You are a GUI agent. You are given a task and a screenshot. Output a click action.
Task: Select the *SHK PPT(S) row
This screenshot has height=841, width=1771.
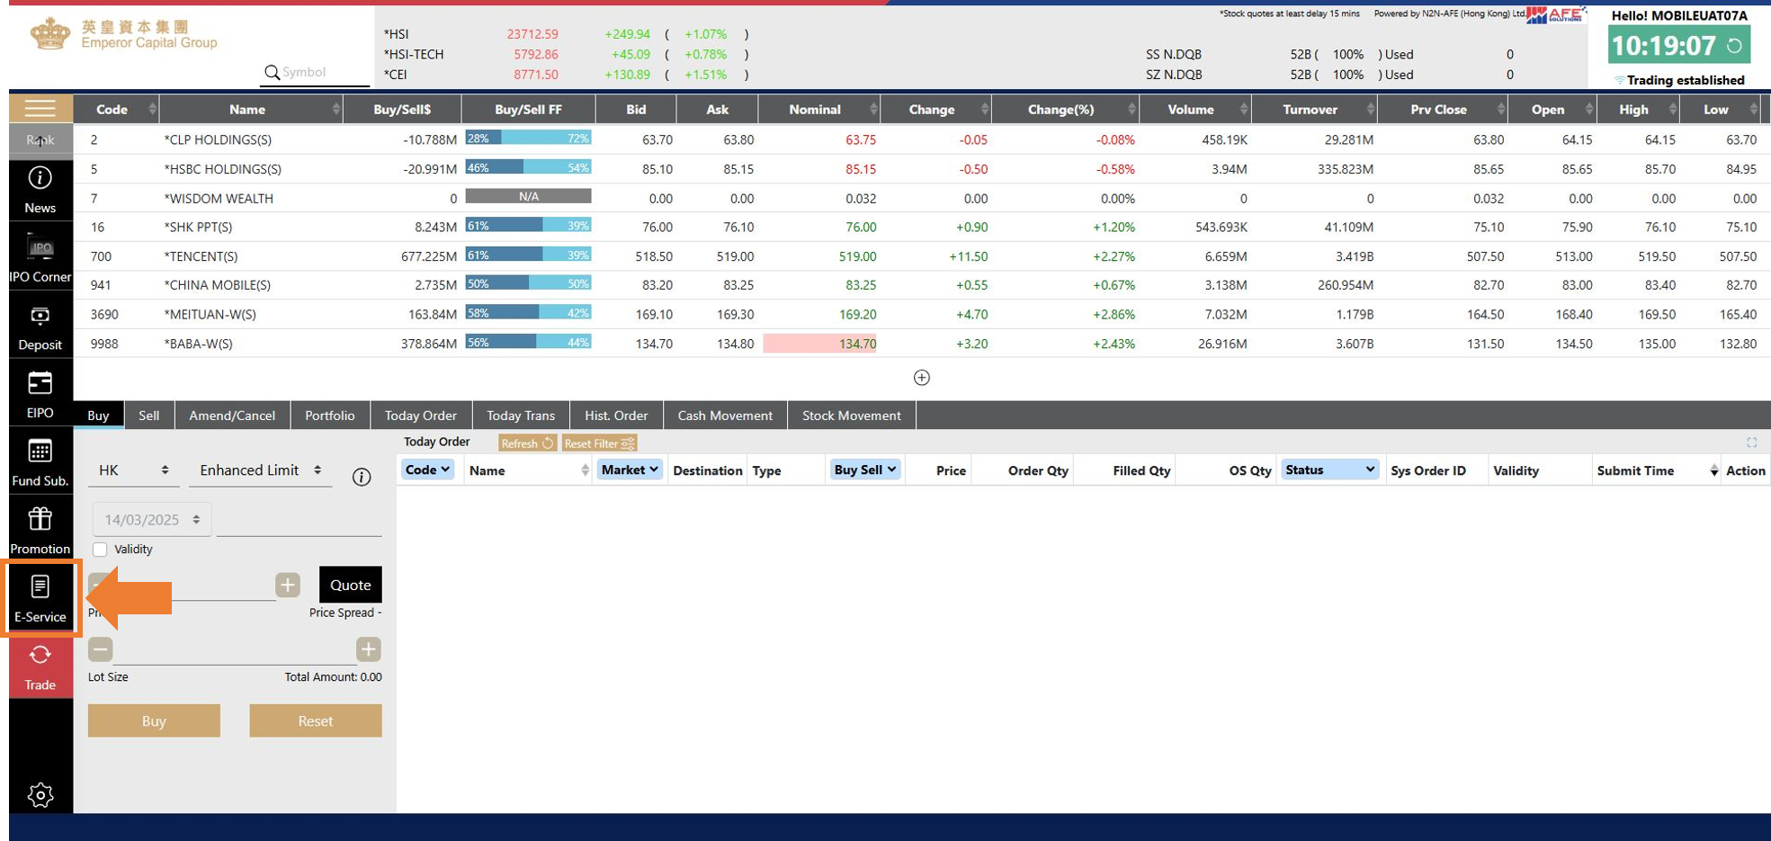click(x=922, y=228)
